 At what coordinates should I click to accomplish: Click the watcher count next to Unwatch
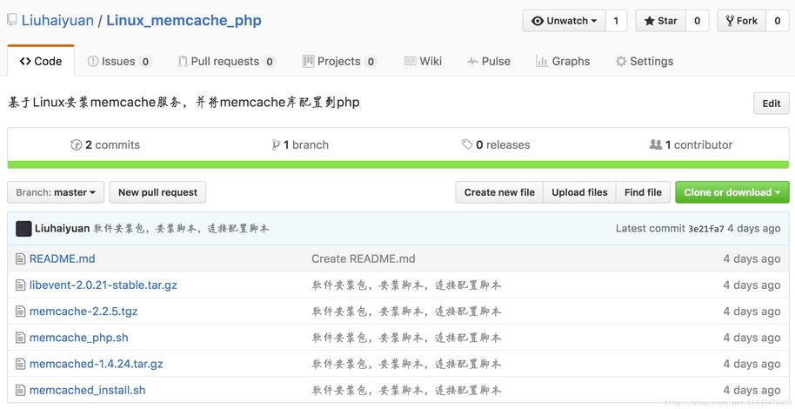[616, 21]
